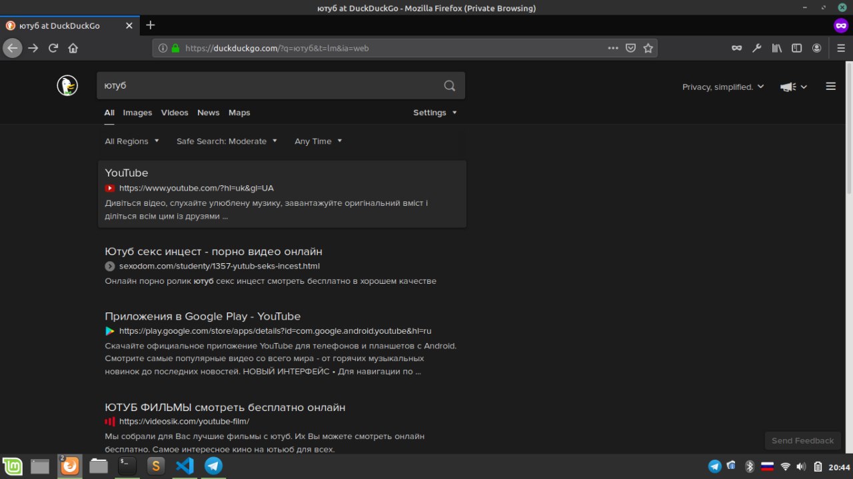Click the purple Private Browsing mask indicator
Viewport: 853px width, 479px height.
(x=841, y=25)
